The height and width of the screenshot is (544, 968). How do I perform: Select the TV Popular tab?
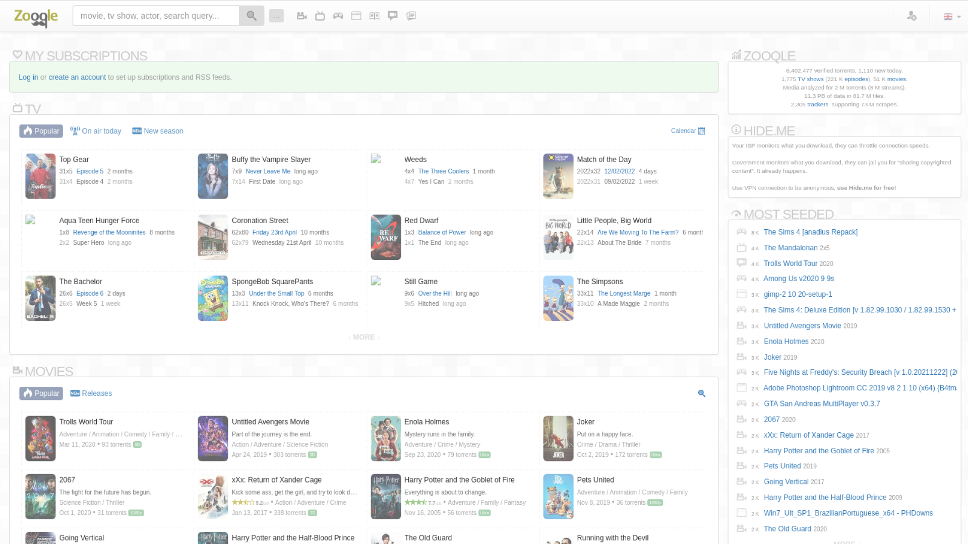(x=41, y=131)
